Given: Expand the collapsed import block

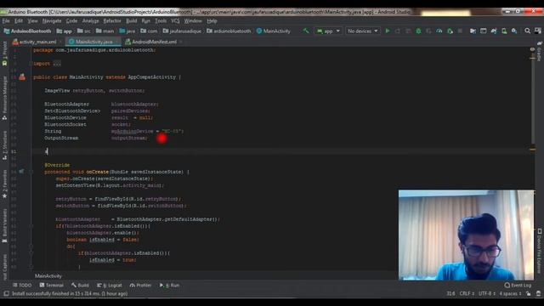Looking at the screenshot, I should point(57,64).
